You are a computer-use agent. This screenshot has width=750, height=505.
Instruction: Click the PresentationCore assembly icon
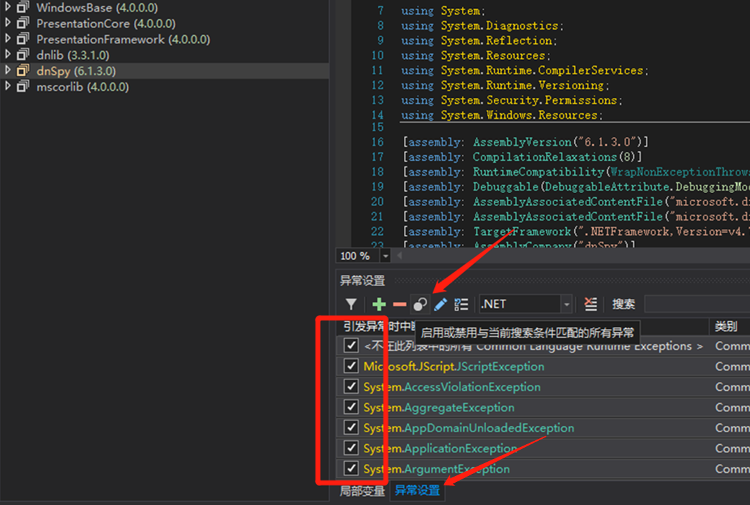22,24
